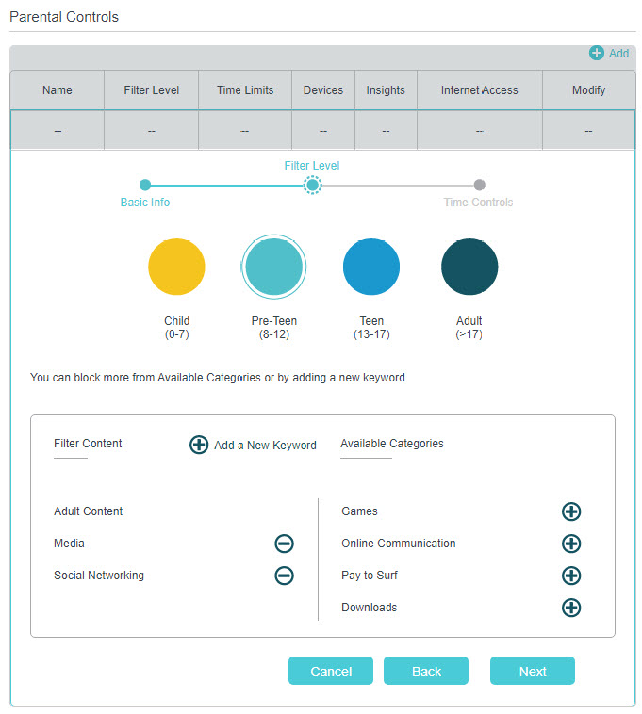The height and width of the screenshot is (714, 642).
Task: Click the Child (0-7) label text
Action: coord(177,328)
